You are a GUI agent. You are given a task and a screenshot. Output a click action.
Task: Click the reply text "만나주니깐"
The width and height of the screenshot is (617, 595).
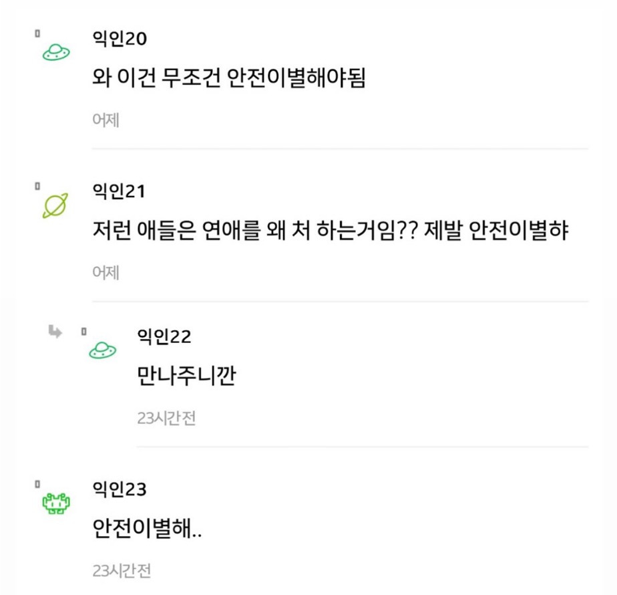tap(186, 377)
